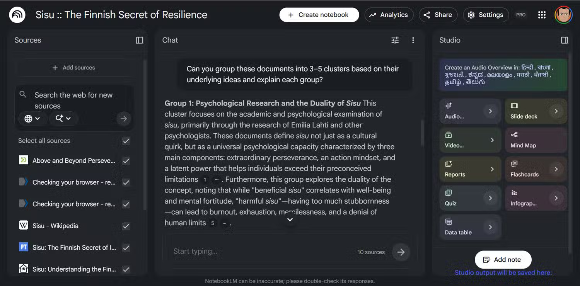This screenshot has width=580, height=286.
Task: Expand the Quiz options chevron
Action: coord(490,198)
